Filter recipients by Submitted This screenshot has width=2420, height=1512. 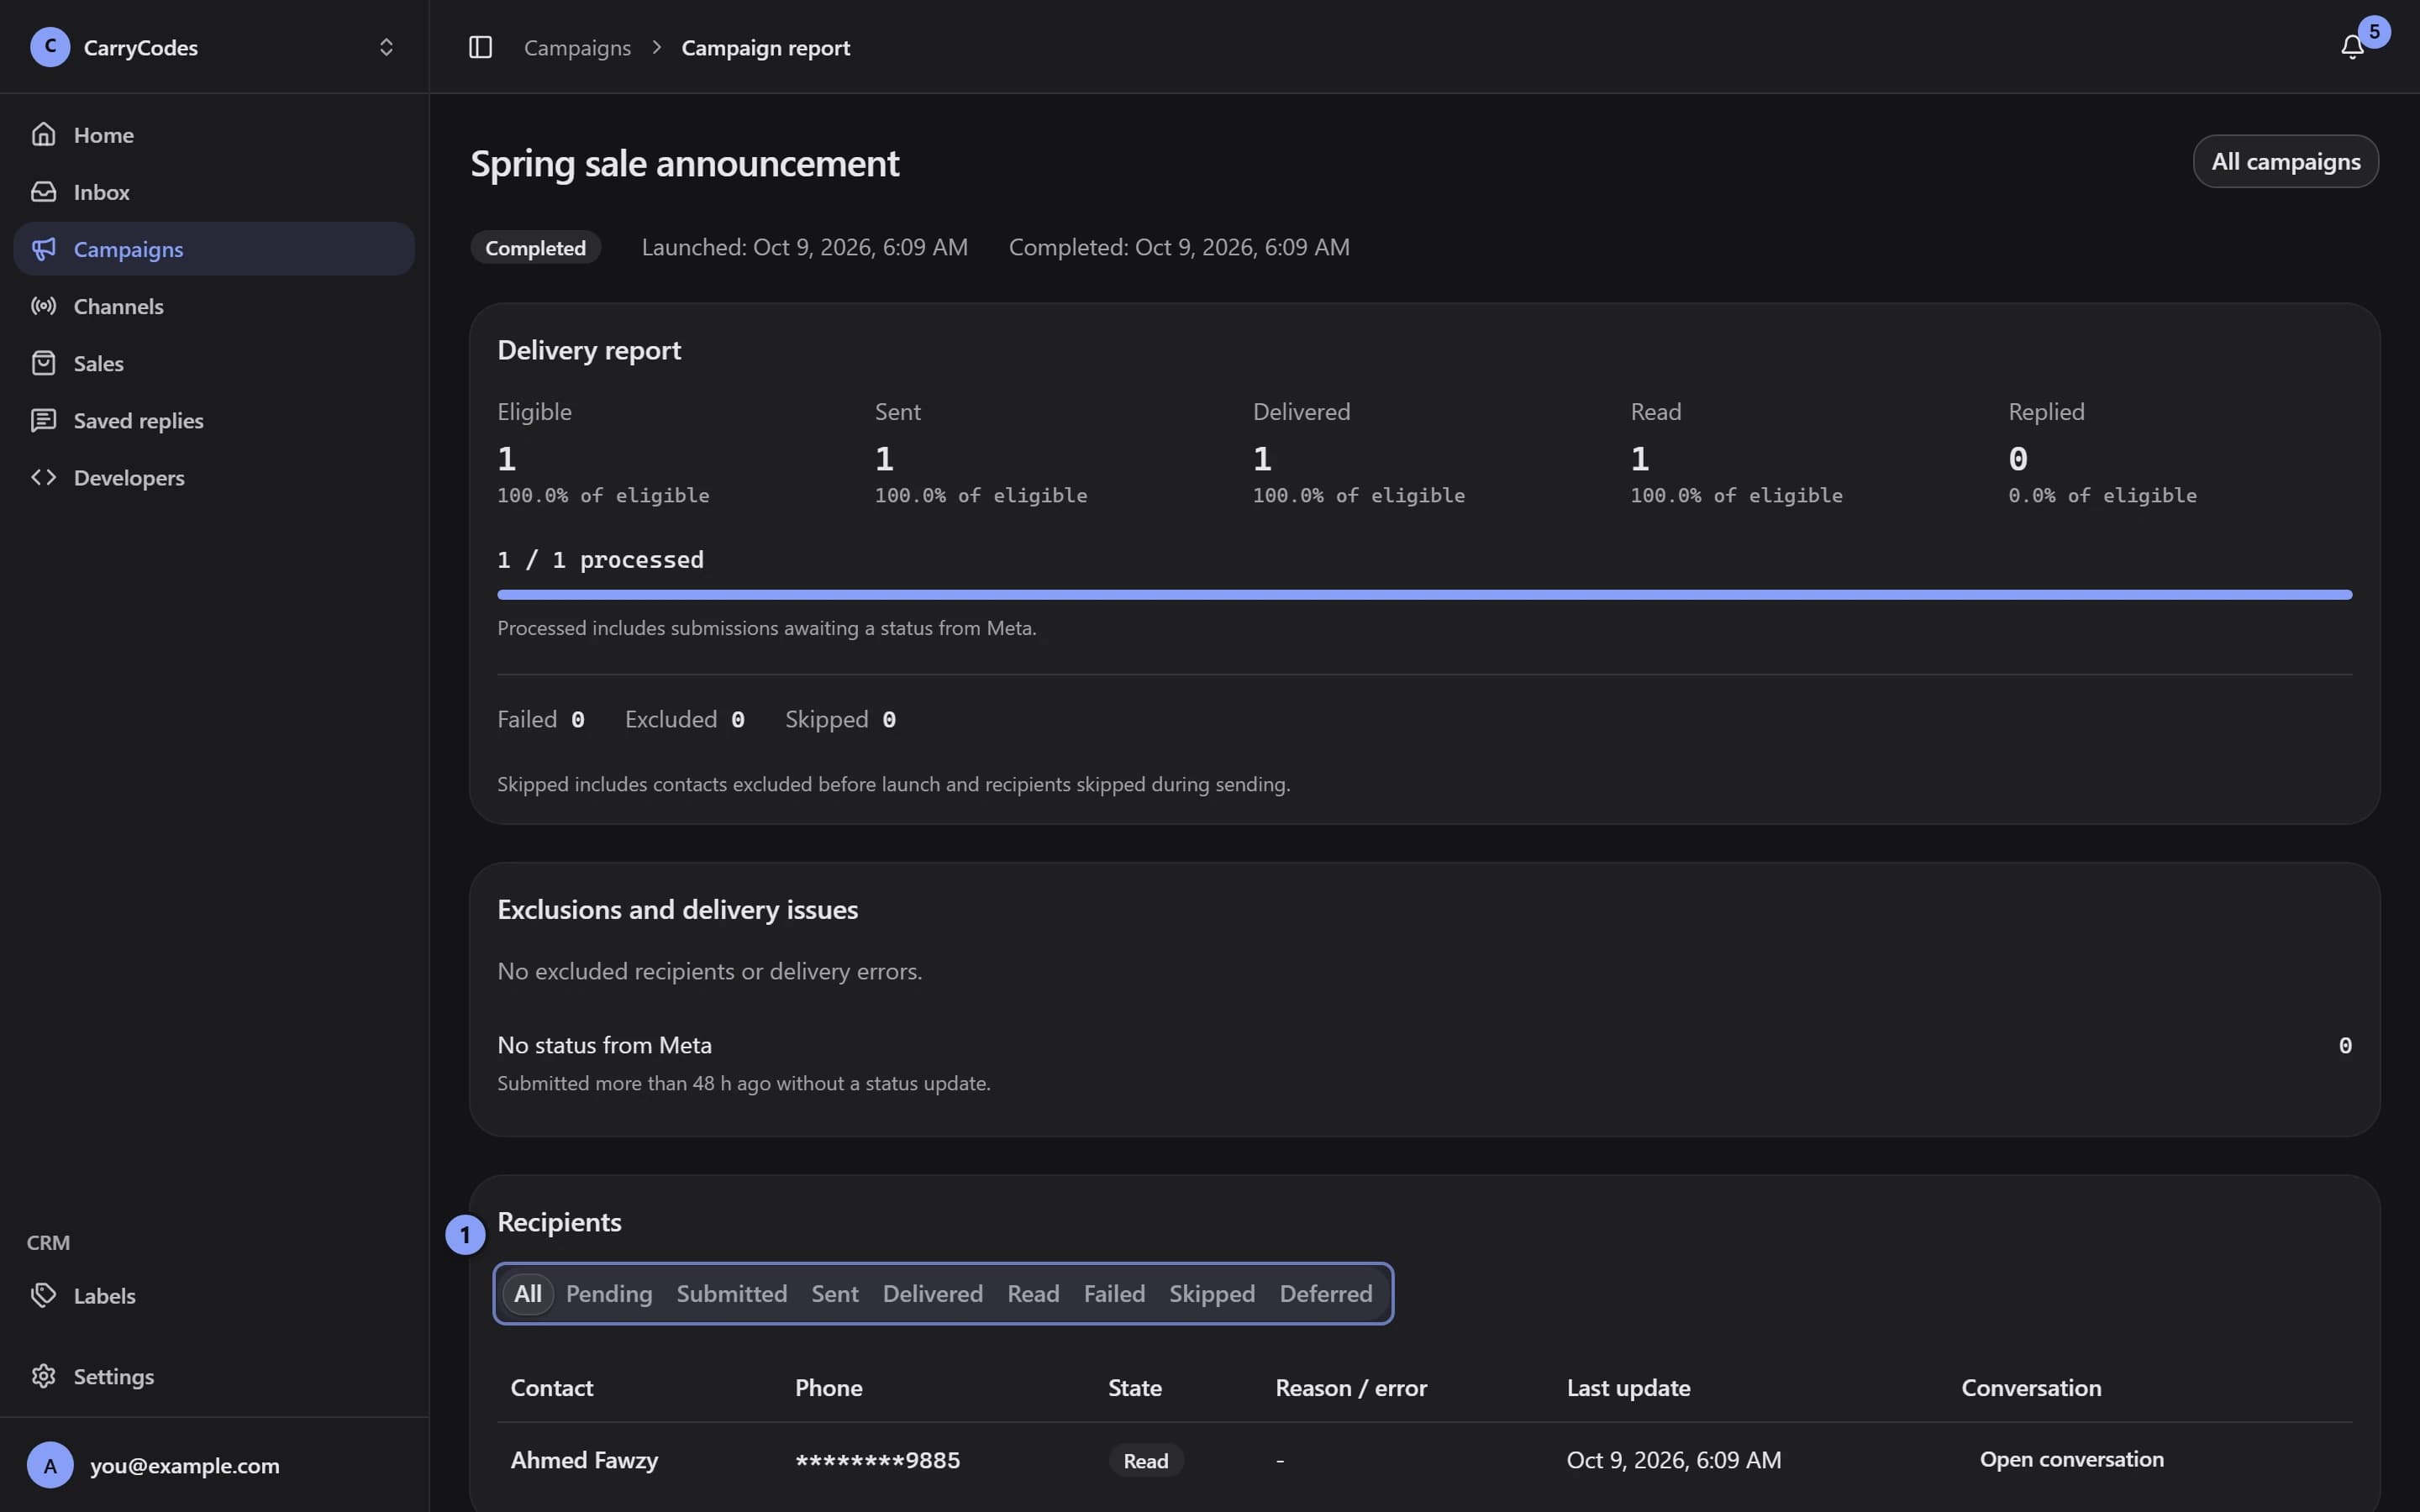click(x=731, y=1293)
